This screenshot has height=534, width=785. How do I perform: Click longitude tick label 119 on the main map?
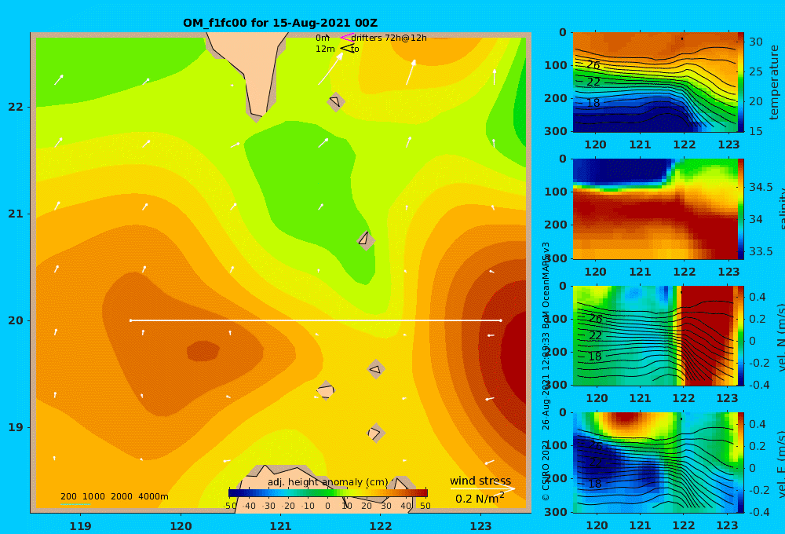(x=81, y=526)
